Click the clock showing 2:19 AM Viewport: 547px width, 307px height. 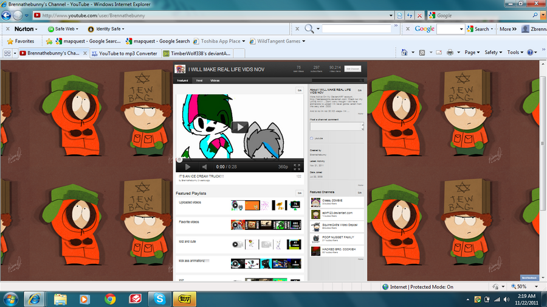click(526, 296)
